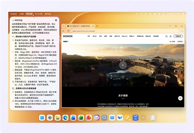The image size is (194, 133).
Task: Open 更多产品 in the website navigation
Action: coord(117,36)
